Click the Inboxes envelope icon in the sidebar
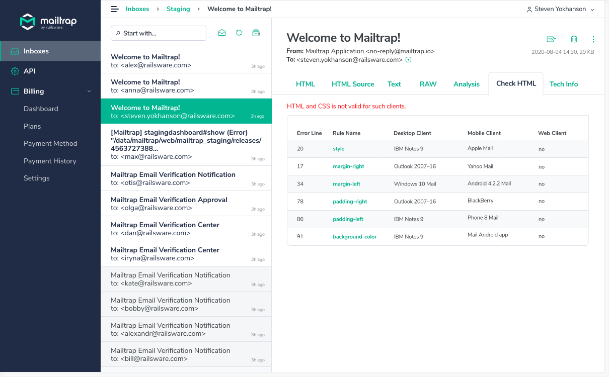 [15, 51]
